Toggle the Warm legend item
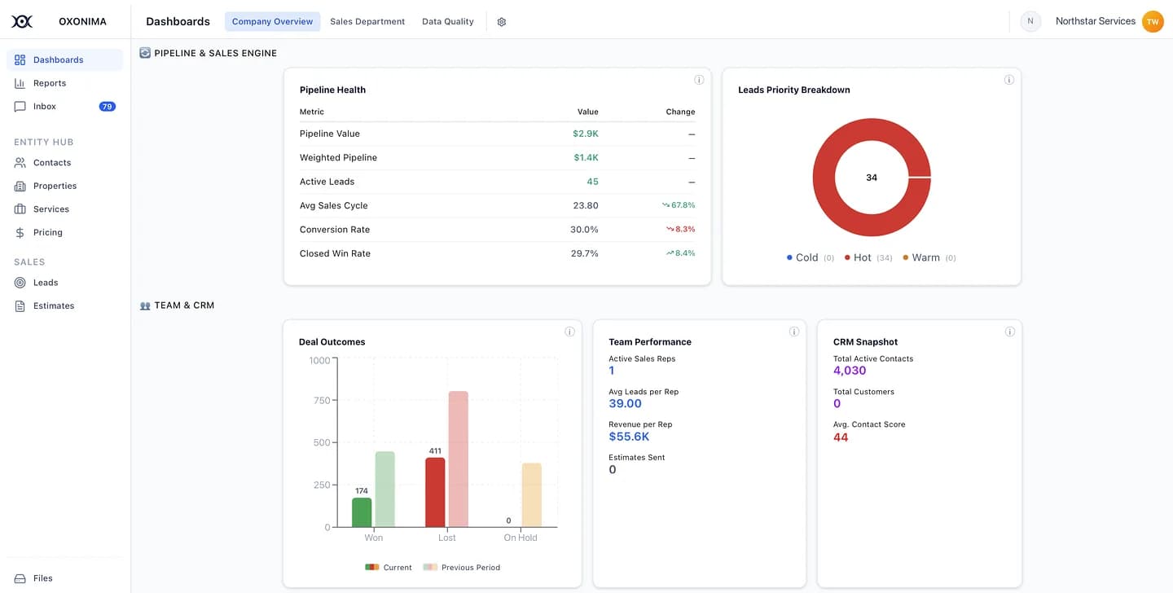1173x593 pixels. (x=929, y=257)
